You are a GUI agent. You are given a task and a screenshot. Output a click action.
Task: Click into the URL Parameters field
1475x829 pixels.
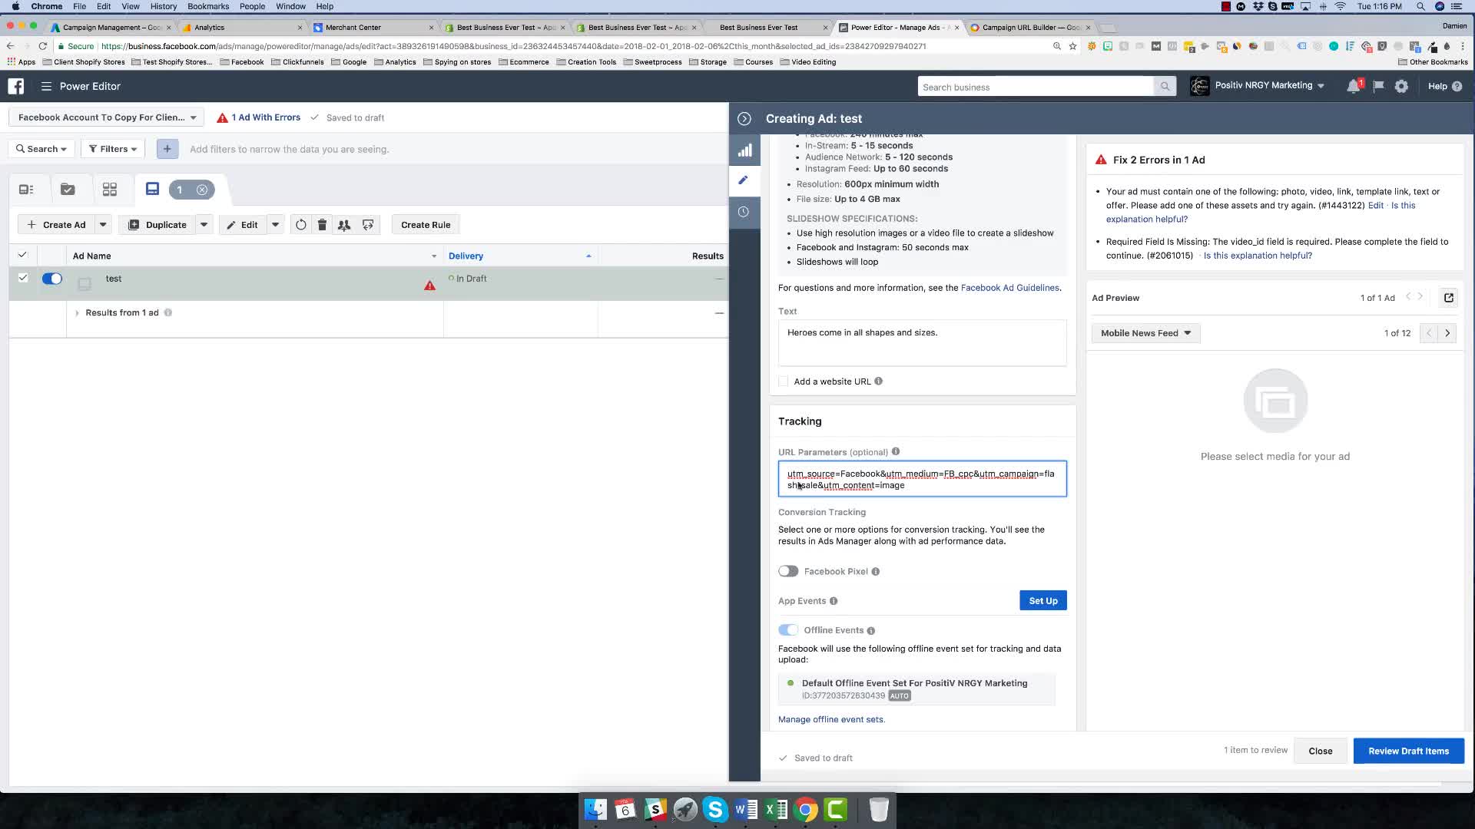[922, 479]
